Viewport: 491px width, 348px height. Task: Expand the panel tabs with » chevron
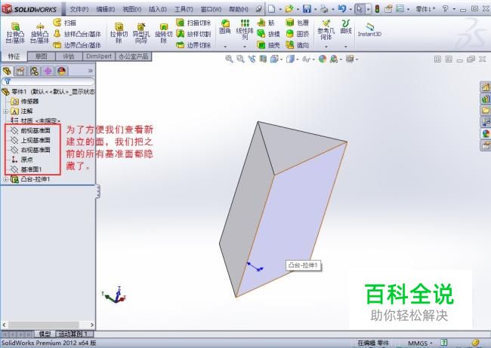pyautogui.click(x=90, y=71)
